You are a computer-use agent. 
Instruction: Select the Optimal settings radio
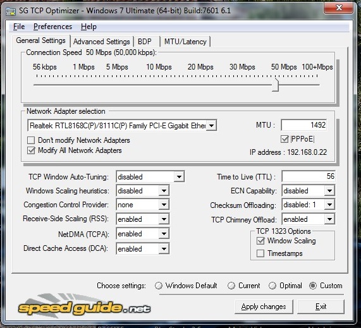point(272,286)
